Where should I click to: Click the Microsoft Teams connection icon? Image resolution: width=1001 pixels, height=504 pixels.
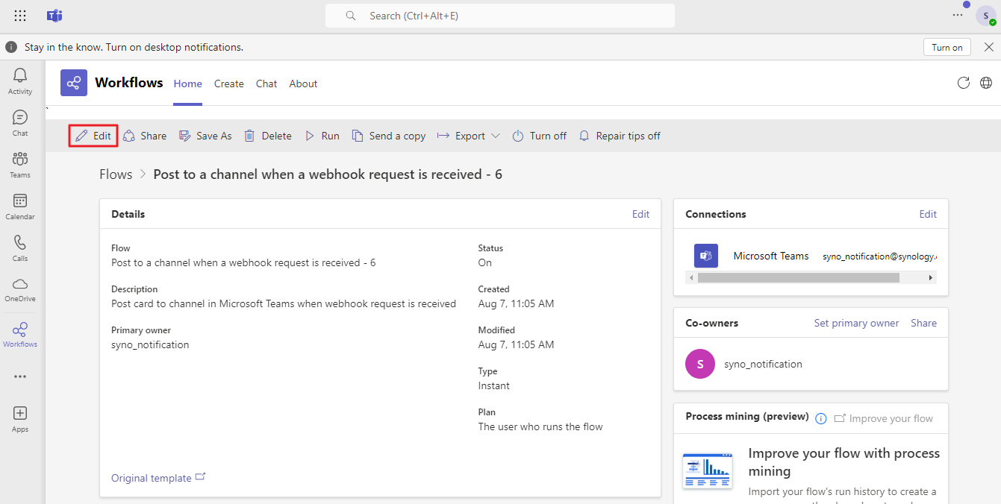pyautogui.click(x=706, y=256)
